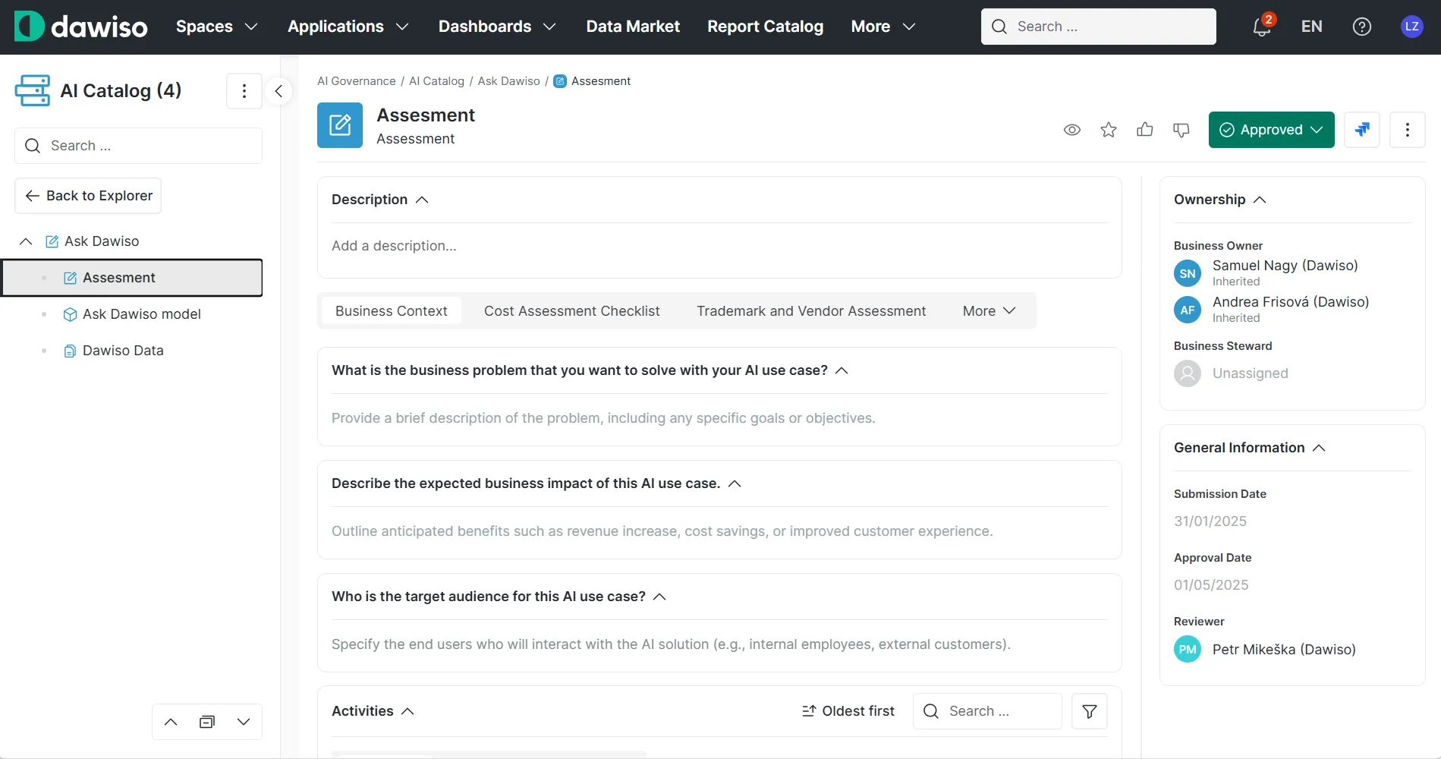This screenshot has height=759, width=1441.
Task: Go to Report Catalog
Action: coord(765,27)
